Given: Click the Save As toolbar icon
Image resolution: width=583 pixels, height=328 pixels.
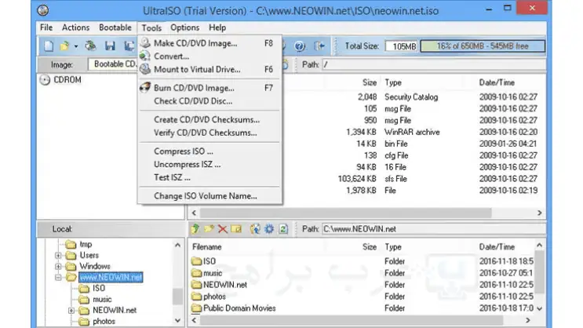Looking at the screenshot, I should pyautogui.click(x=129, y=46).
